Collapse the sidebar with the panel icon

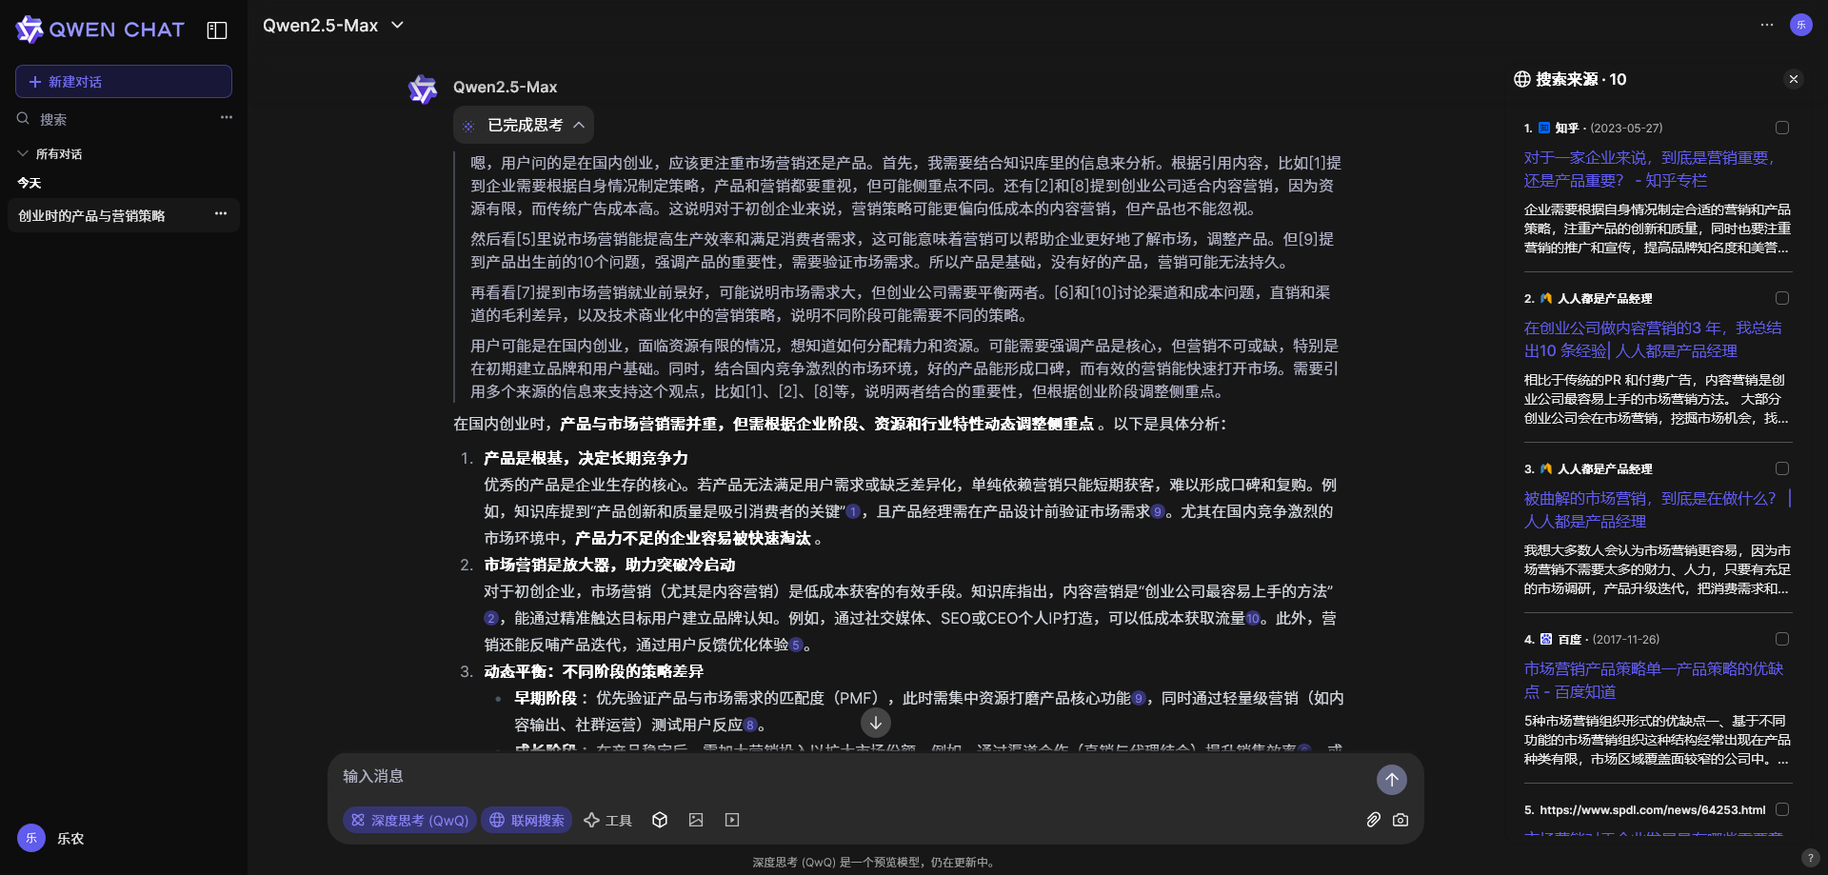coord(216,30)
